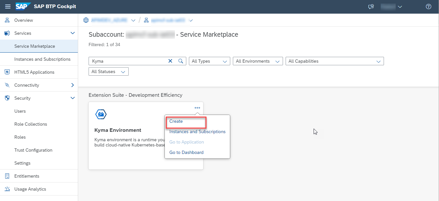The height and width of the screenshot is (201, 439).
Task: Select Go to Application menu entry
Action: (x=187, y=142)
